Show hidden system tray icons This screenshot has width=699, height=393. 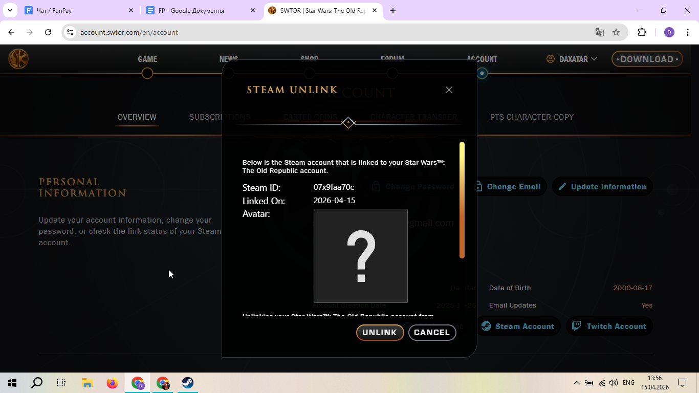pyautogui.click(x=577, y=383)
